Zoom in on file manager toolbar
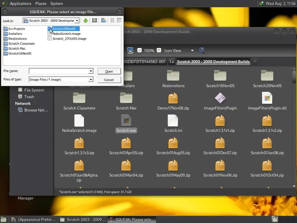Image resolution: width=297 pixels, height=223 pixels. click(x=159, y=51)
